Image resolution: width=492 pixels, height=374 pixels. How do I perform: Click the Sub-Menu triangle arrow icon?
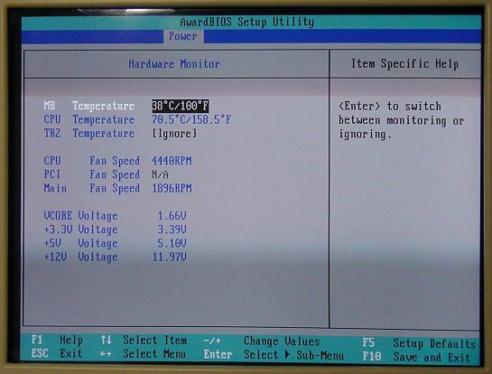[287, 355]
